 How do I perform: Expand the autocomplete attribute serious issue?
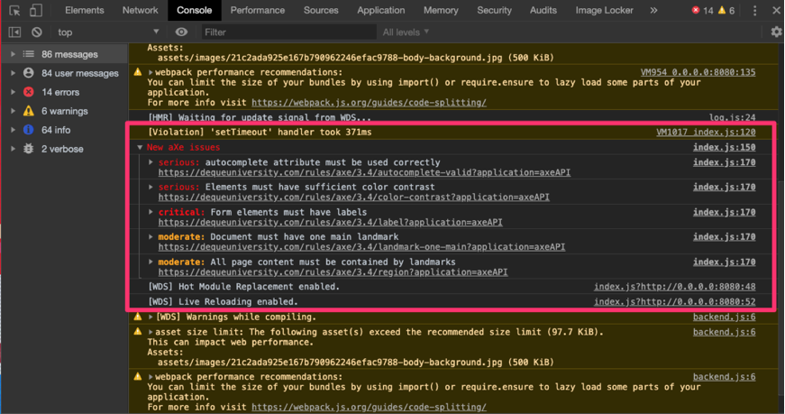pos(151,161)
